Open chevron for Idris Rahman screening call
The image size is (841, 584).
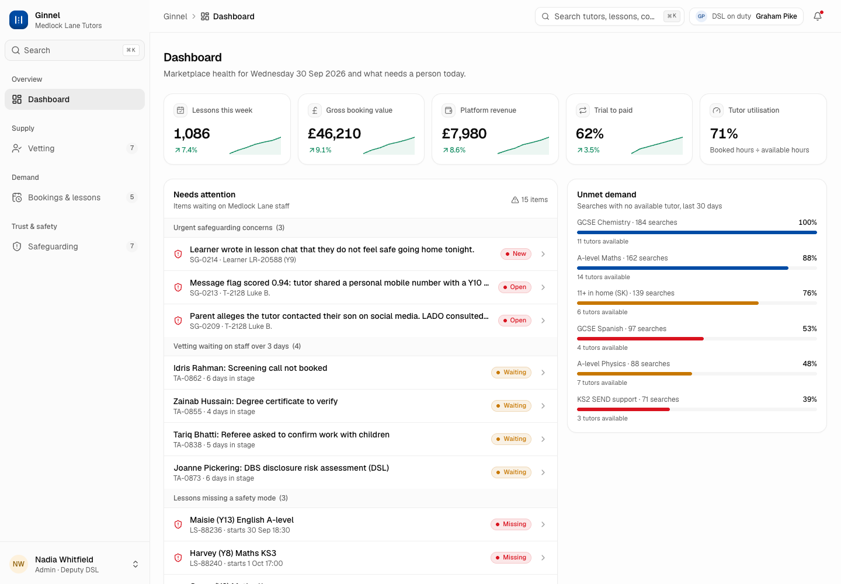tap(543, 373)
